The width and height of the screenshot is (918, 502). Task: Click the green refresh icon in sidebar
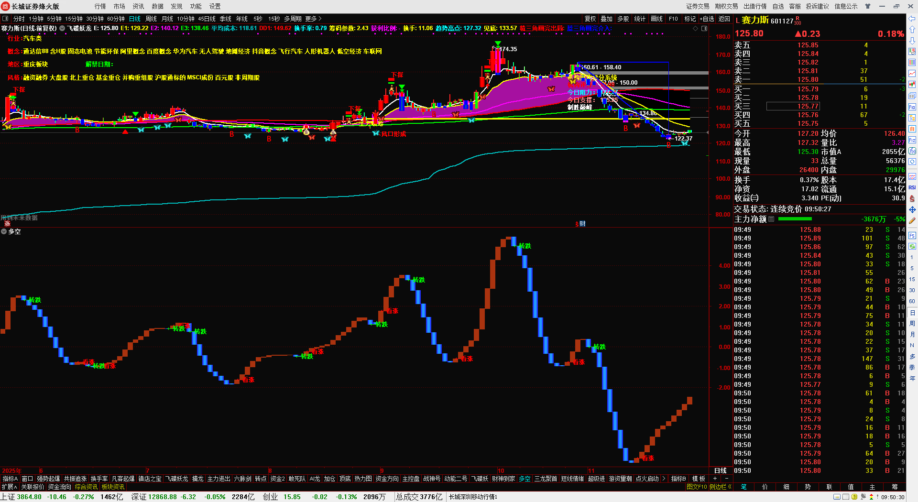coord(912,247)
